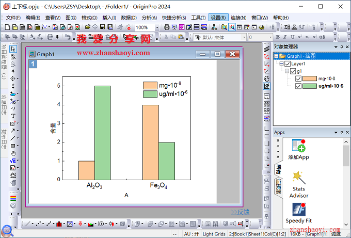351x238 pixels.
Task: Click the Italic formatting button
Action: point(285,37)
